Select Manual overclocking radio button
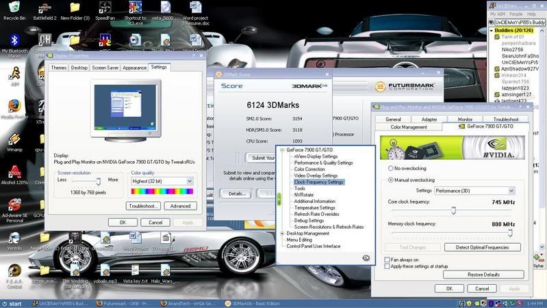 point(391,180)
